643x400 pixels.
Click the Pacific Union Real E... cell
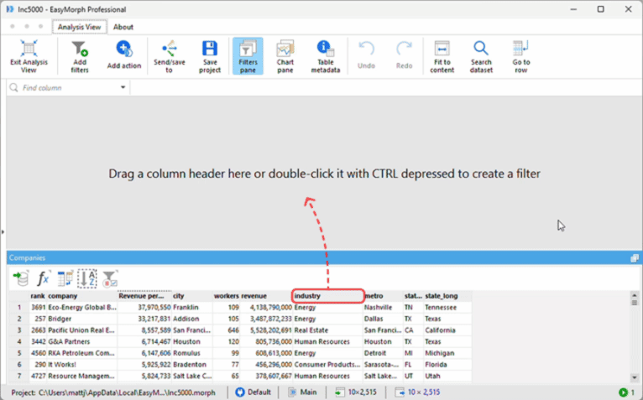[82, 330]
